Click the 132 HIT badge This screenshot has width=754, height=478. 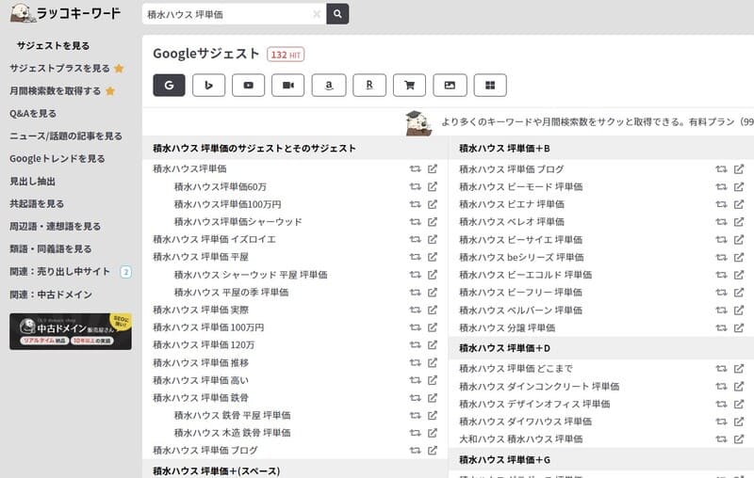point(286,55)
